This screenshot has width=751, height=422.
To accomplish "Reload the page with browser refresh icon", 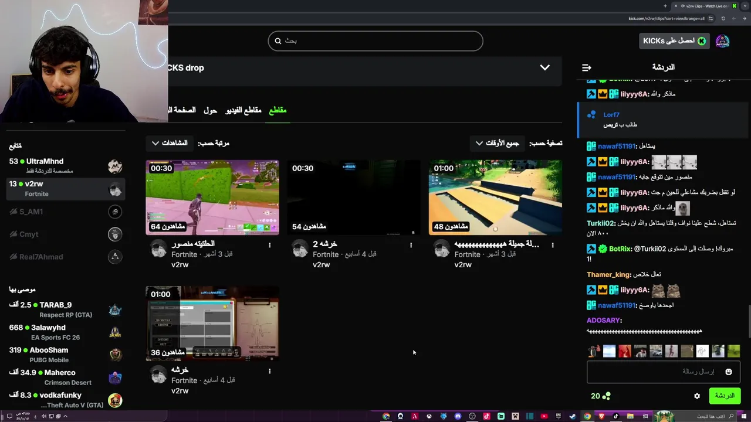I will [x=723, y=18].
